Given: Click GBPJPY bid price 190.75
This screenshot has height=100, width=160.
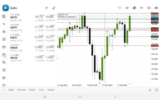Looking at the screenshot, I should (39, 16).
